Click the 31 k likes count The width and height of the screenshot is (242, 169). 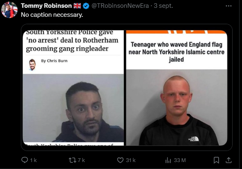click(x=130, y=160)
